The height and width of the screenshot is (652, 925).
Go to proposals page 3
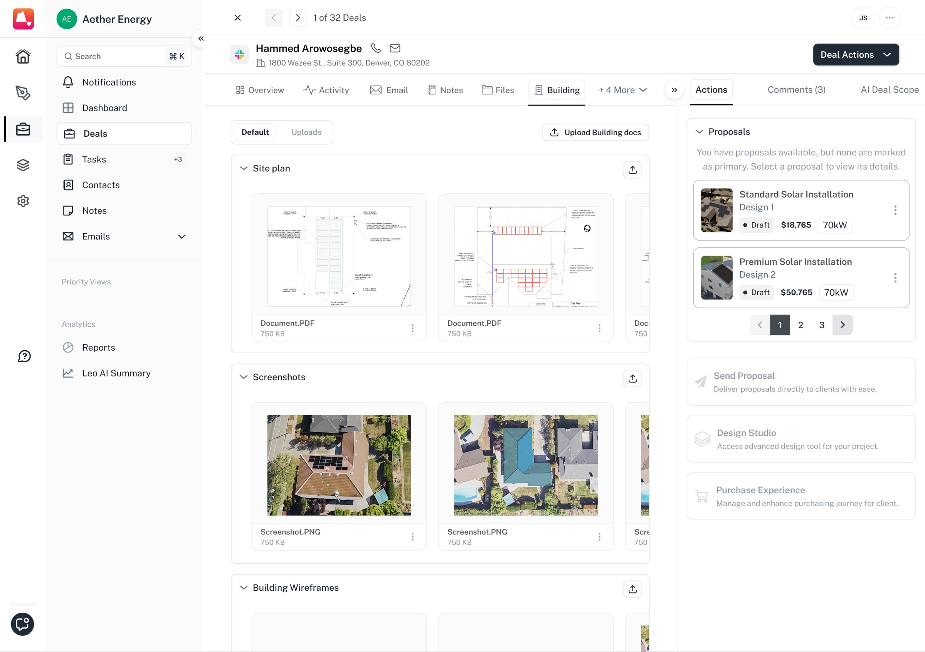click(821, 325)
